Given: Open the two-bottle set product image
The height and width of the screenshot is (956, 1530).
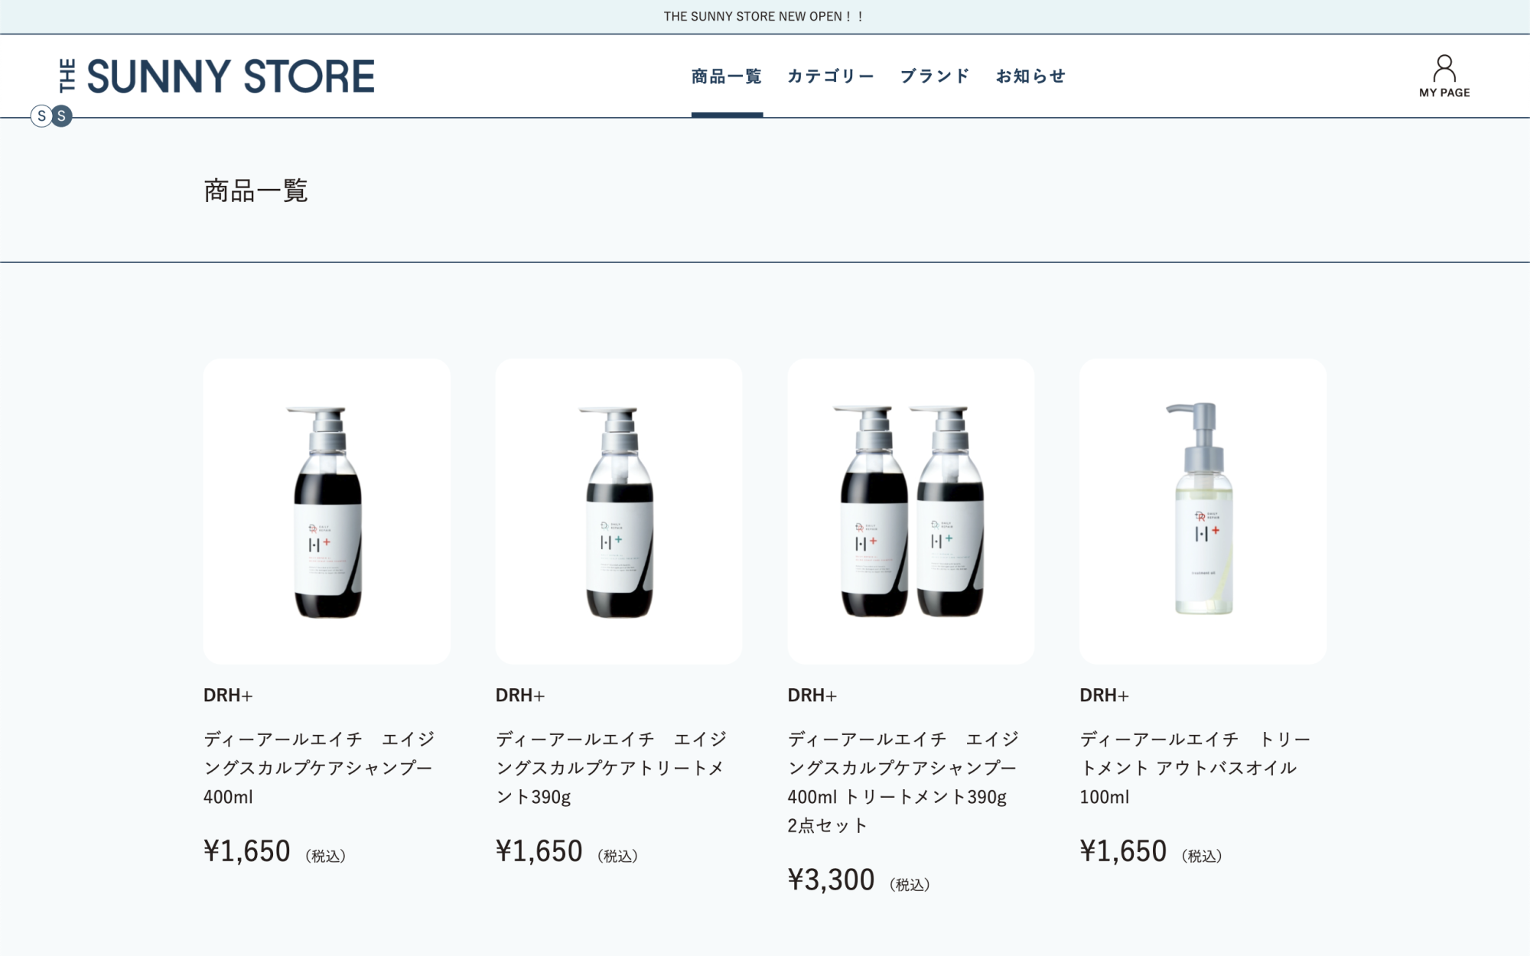Looking at the screenshot, I should pos(911,511).
